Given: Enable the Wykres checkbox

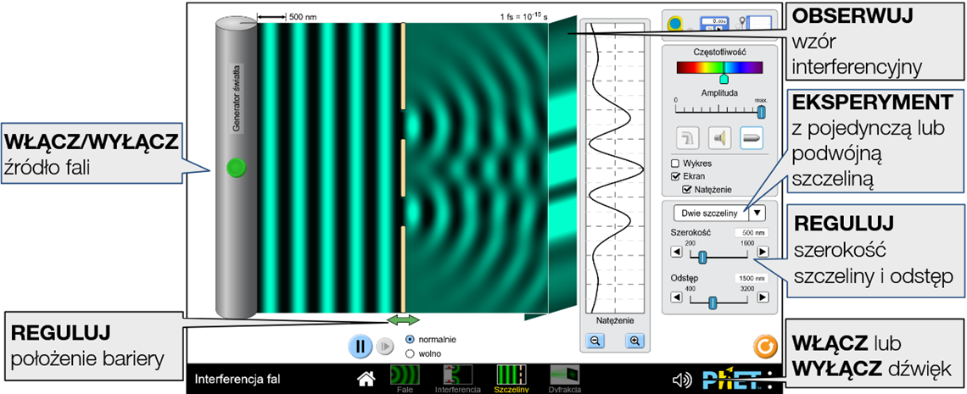Looking at the screenshot, I should point(676,163).
